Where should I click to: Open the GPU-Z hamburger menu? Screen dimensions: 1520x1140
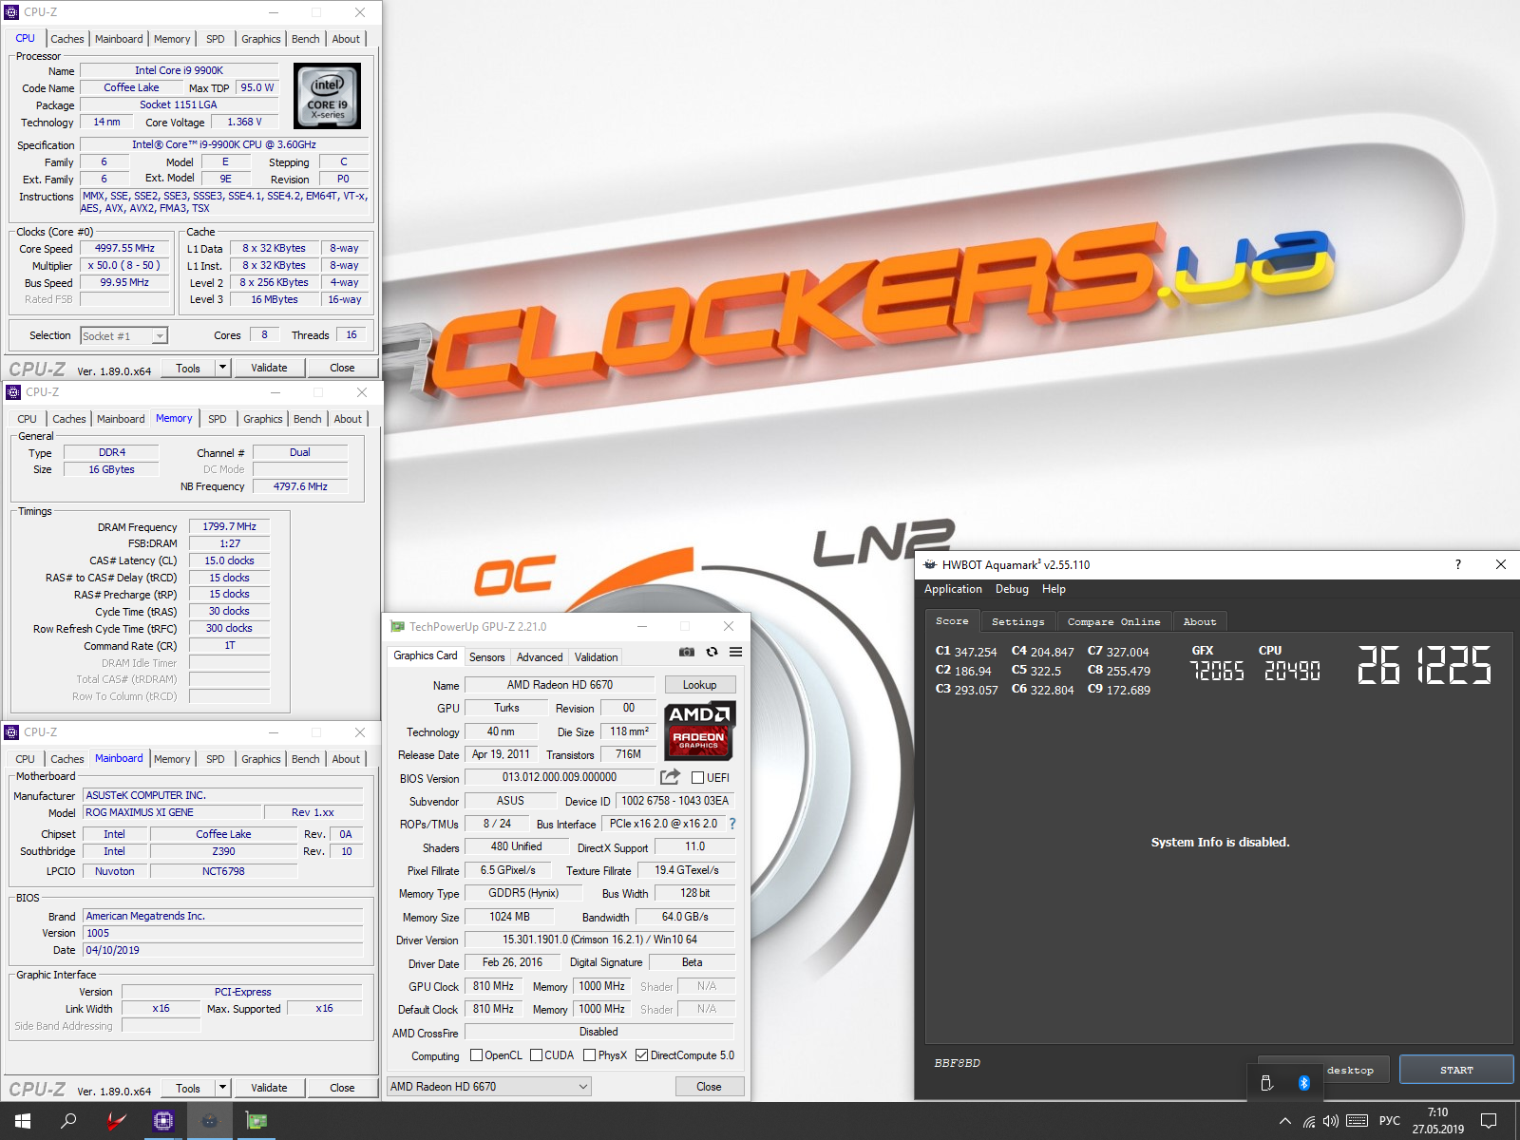[x=735, y=652]
